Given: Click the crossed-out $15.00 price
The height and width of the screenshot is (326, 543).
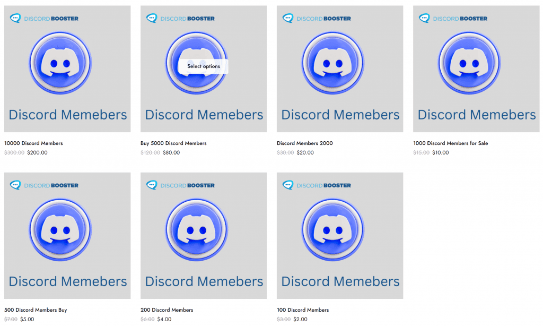Looking at the screenshot, I should click(422, 152).
